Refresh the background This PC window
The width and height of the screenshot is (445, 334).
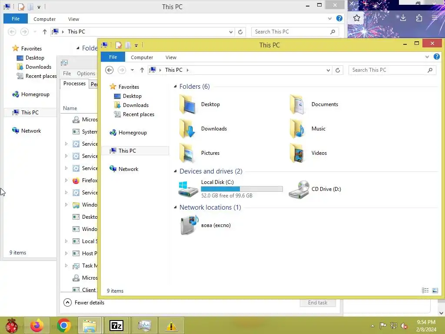pyautogui.click(x=240, y=32)
